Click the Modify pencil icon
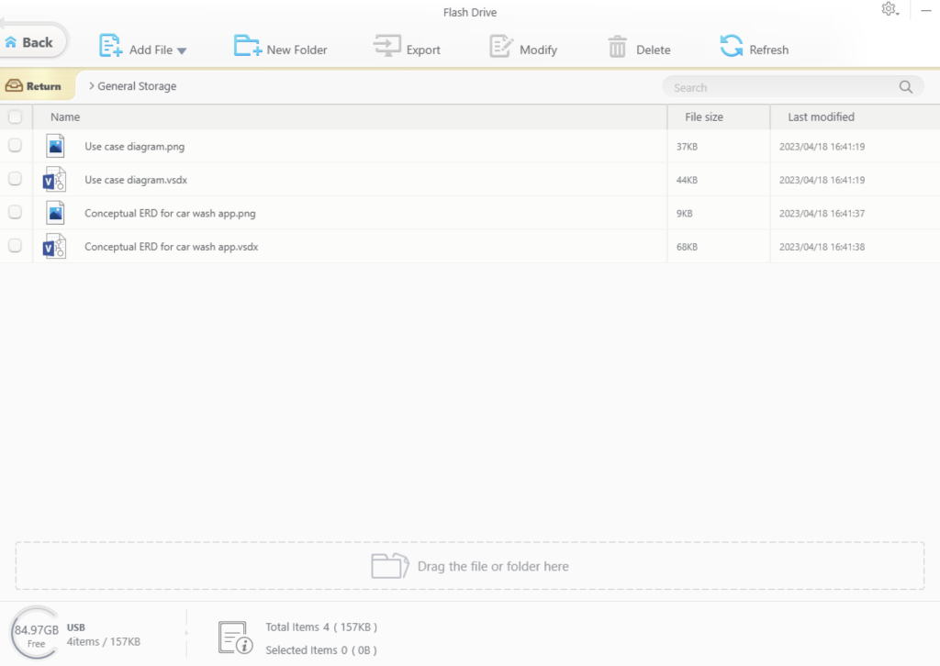 (501, 46)
